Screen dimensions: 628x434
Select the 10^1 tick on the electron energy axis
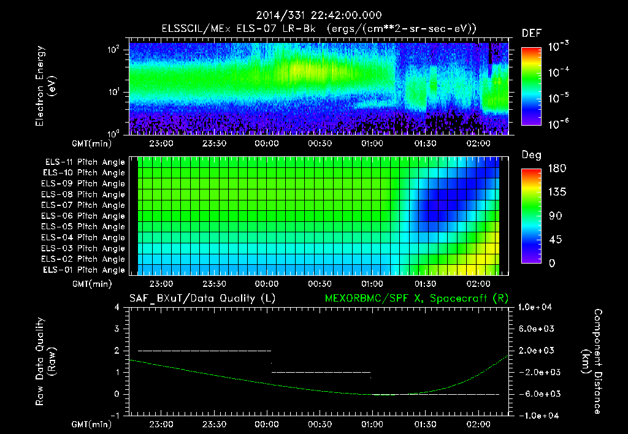[113, 92]
